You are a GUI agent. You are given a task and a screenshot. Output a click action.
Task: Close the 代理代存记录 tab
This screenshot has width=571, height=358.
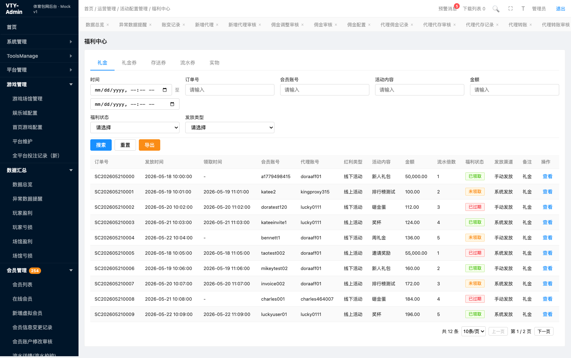[x=497, y=25]
